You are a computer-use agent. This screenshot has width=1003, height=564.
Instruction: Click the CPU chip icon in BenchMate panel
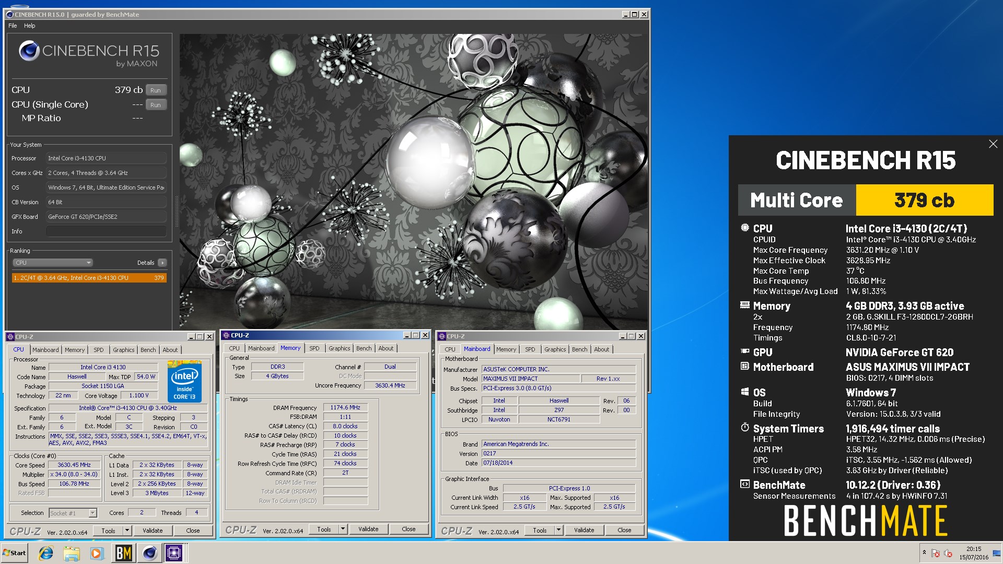745,228
